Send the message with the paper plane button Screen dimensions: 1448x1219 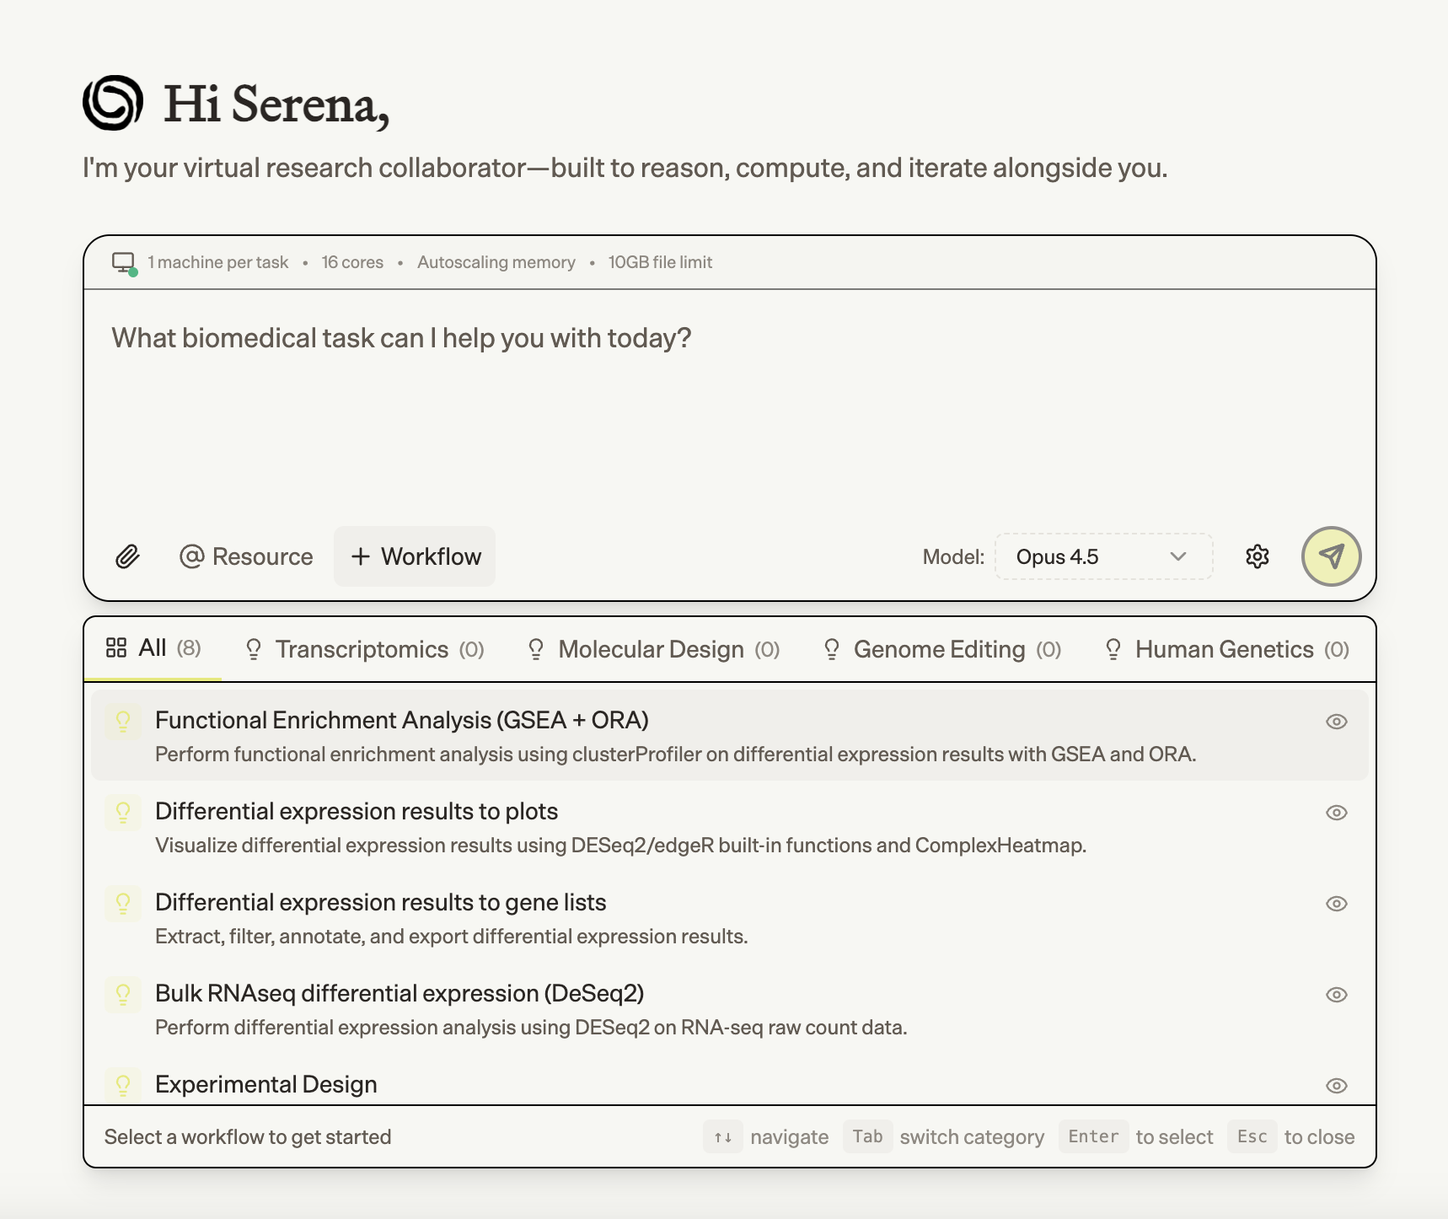click(1331, 556)
